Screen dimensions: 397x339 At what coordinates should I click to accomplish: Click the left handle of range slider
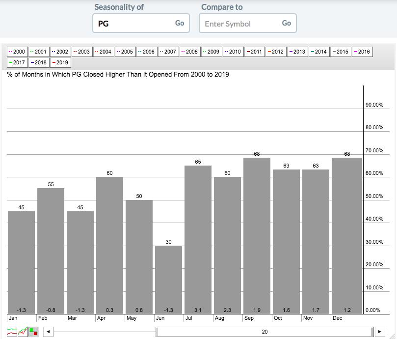coord(157,332)
